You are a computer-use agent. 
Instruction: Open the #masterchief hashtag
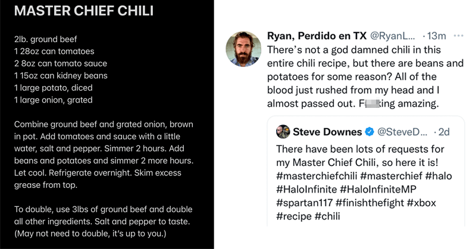tap(392, 176)
